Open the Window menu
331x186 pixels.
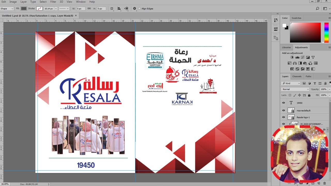point(81,2)
